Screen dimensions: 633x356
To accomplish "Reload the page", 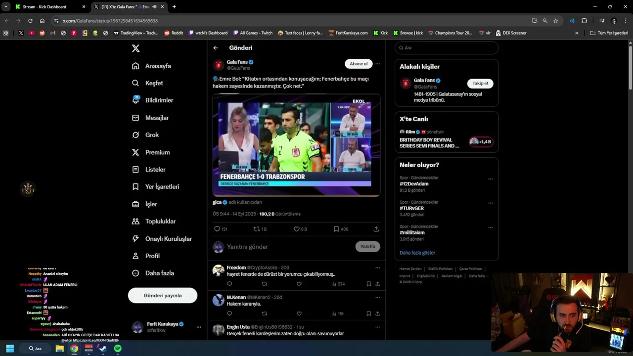I will [30, 21].
